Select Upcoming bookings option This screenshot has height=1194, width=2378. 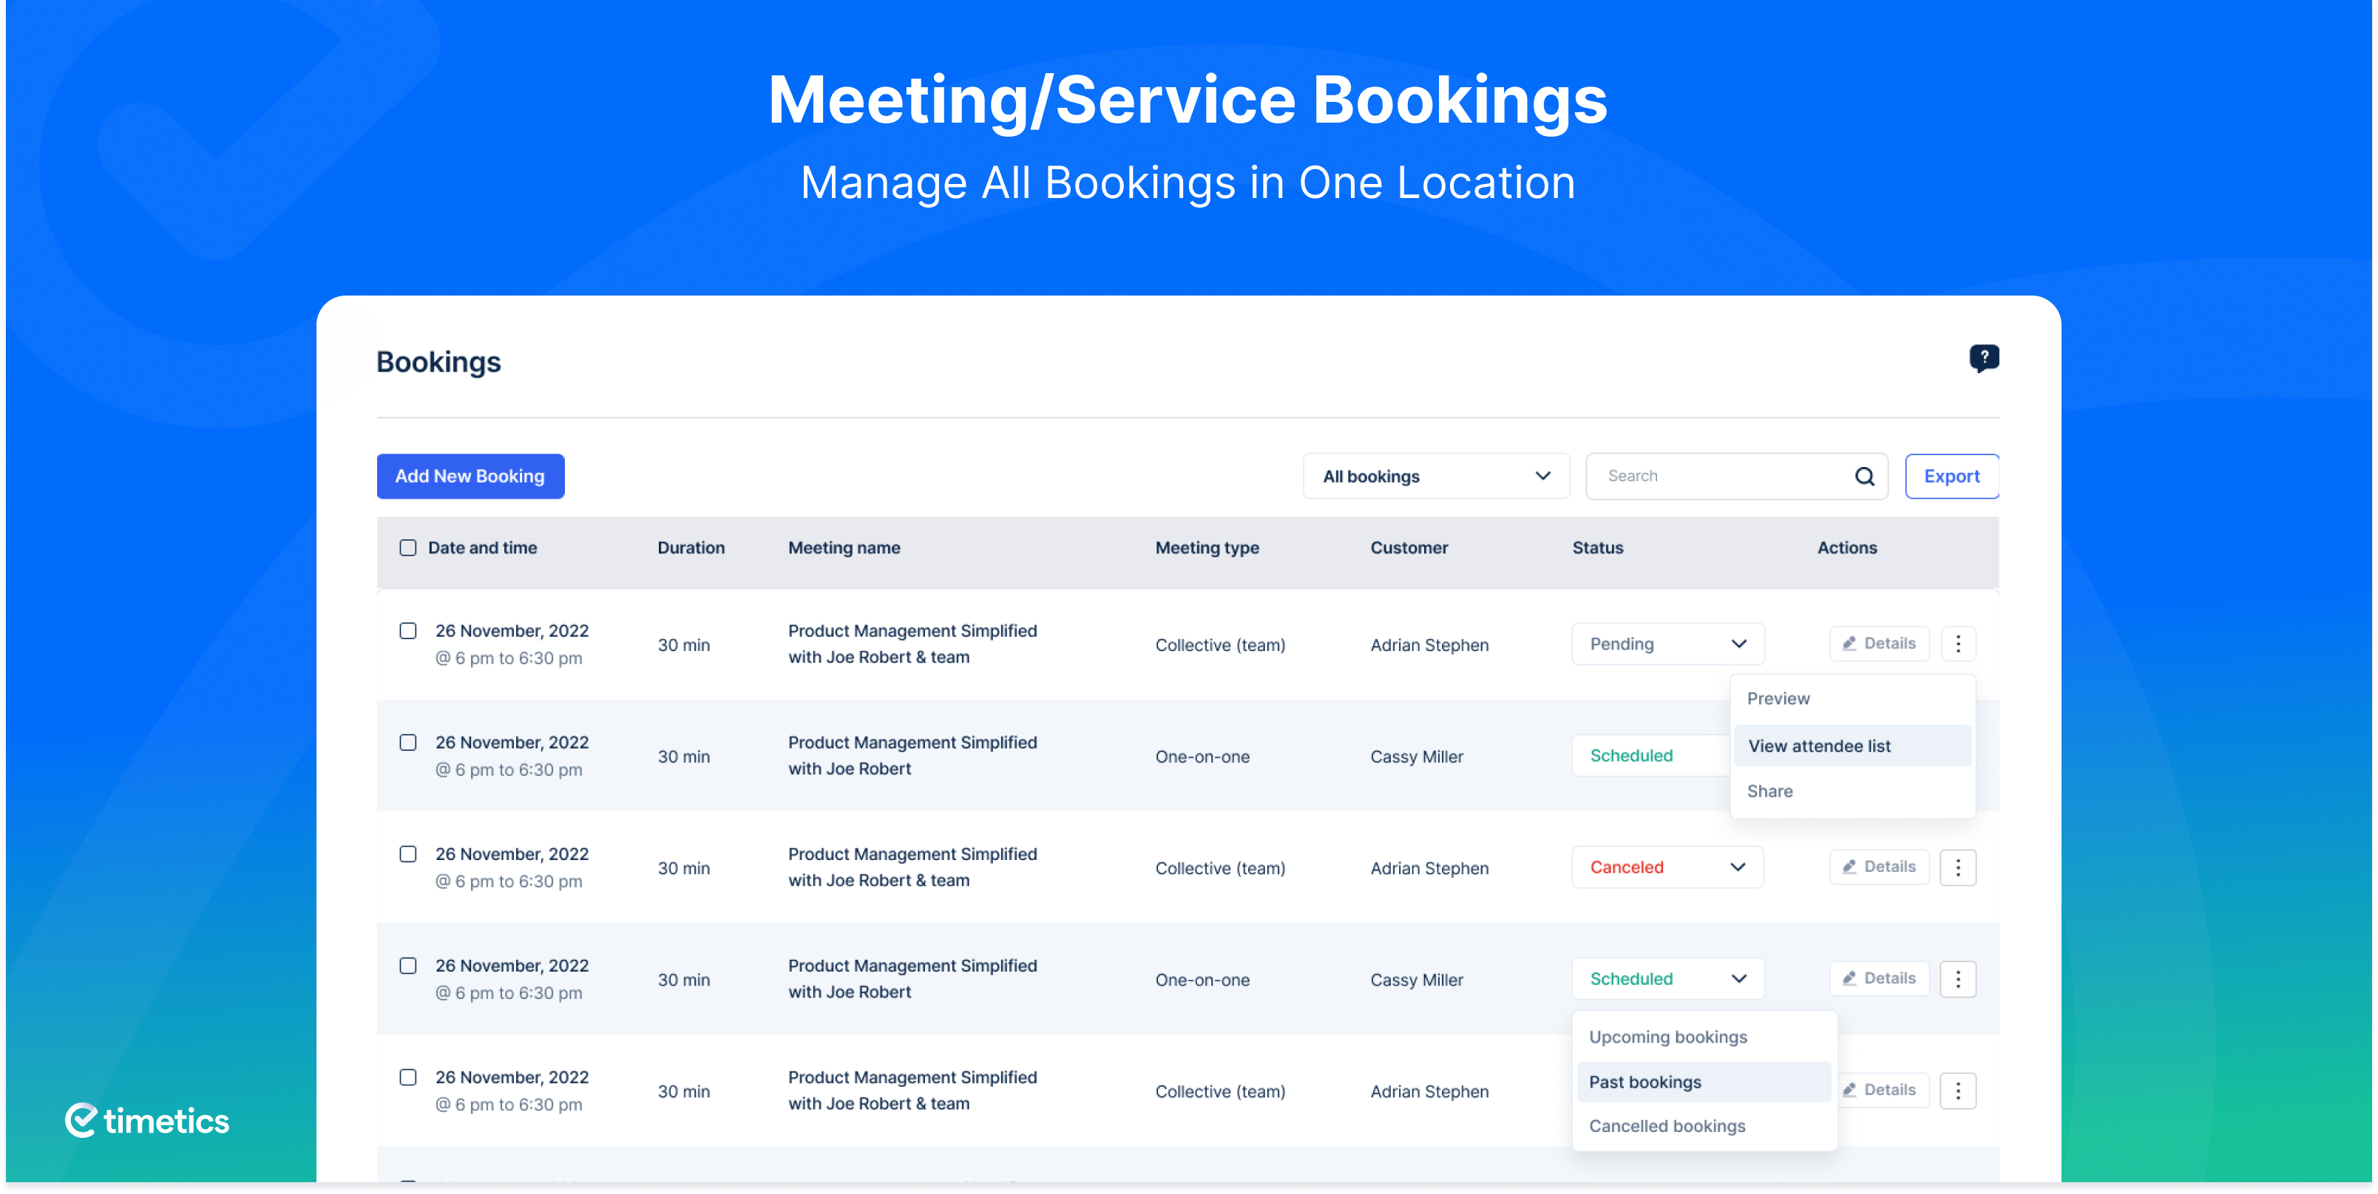tap(1704, 1037)
